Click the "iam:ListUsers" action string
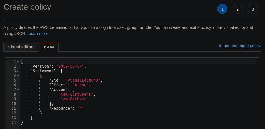Screen dimensions: 265x129 click(x=76, y=94)
